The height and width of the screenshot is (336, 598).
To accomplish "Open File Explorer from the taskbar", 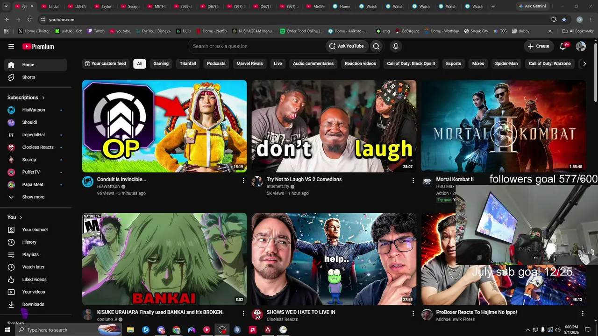I will point(130,330).
